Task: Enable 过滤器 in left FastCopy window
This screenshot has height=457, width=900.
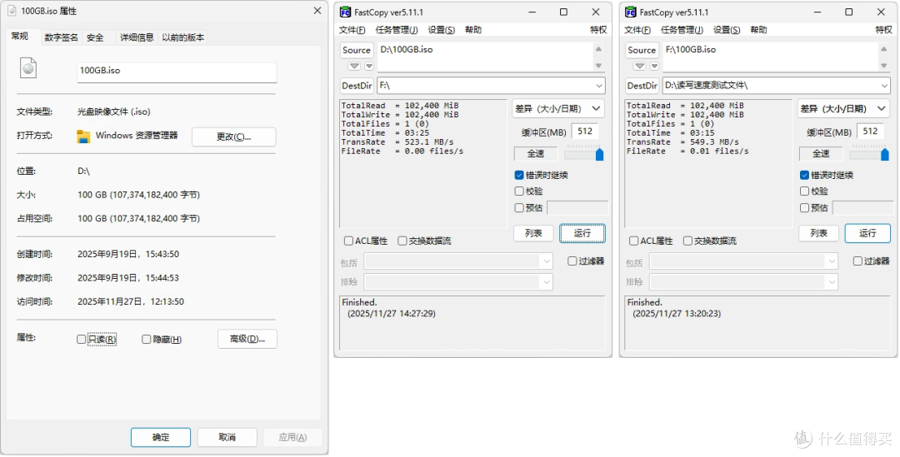Action: coord(572,261)
